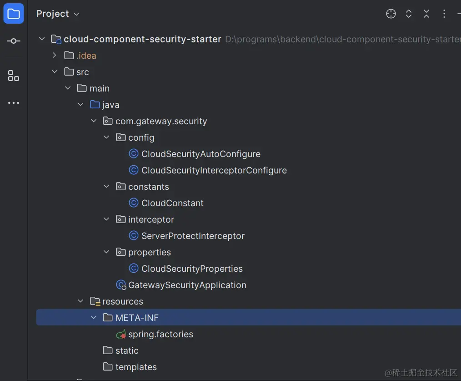
Task: Expand the .idea folder
Action: pos(55,56)
